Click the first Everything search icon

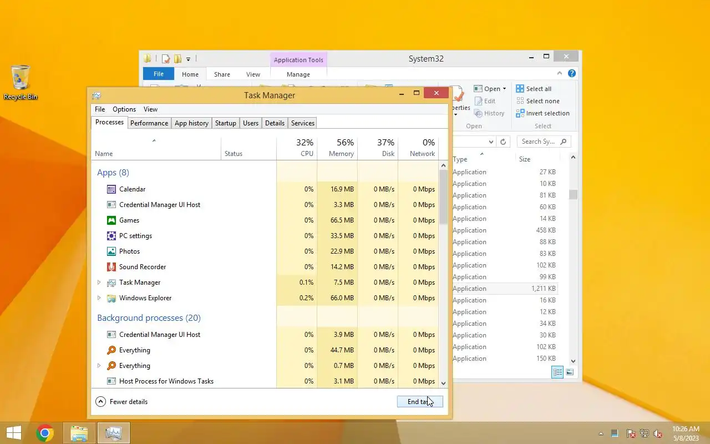click(111, 350)
